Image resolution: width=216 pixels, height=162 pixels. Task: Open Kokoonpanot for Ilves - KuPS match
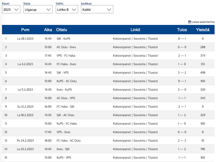[122, 89]
